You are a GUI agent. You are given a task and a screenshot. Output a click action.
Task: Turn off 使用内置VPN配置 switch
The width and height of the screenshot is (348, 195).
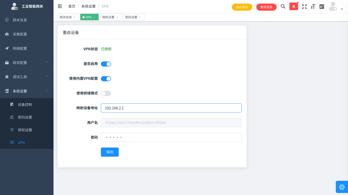(x=106, y=79)
